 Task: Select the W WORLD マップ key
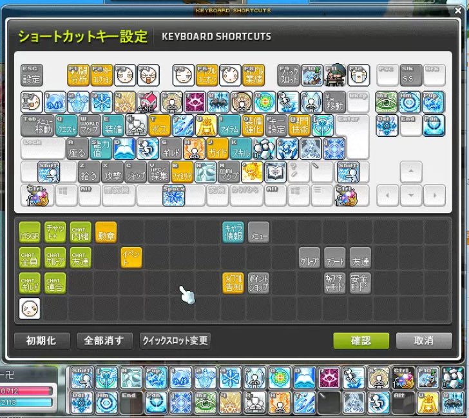click(90, 125)
